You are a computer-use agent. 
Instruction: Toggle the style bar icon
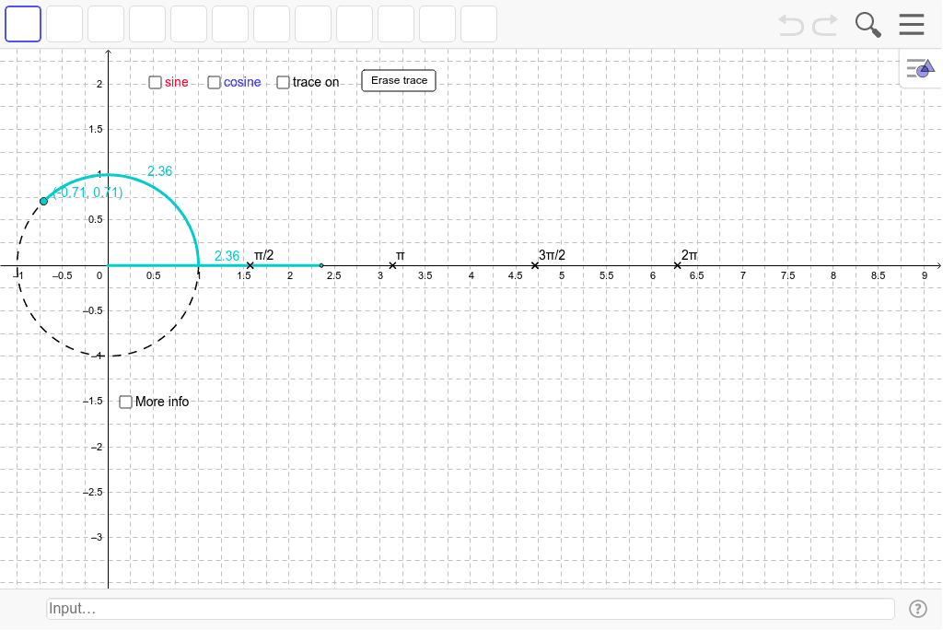920,68
